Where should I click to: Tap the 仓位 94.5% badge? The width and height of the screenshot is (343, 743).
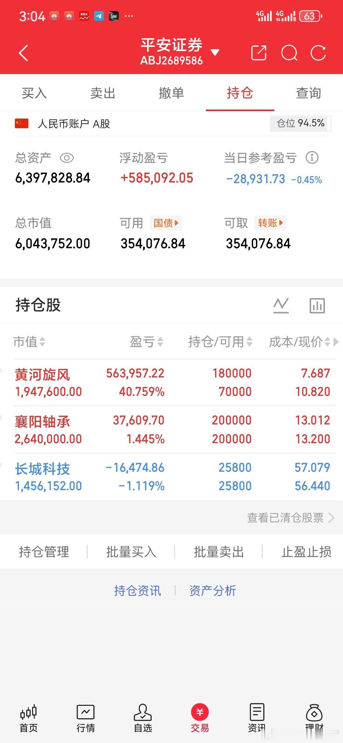point(300,123)
